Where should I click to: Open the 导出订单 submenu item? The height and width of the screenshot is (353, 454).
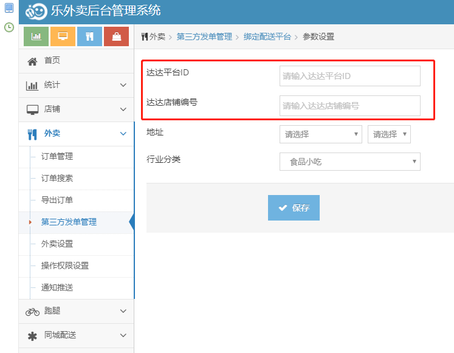(76, 200)
